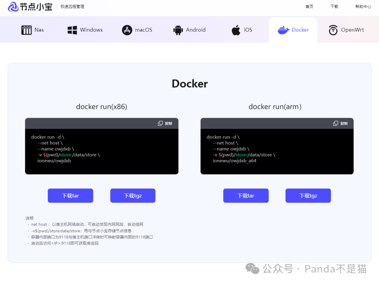
Task: Go to 首页 in the top navigation
Action: (309, 7)
